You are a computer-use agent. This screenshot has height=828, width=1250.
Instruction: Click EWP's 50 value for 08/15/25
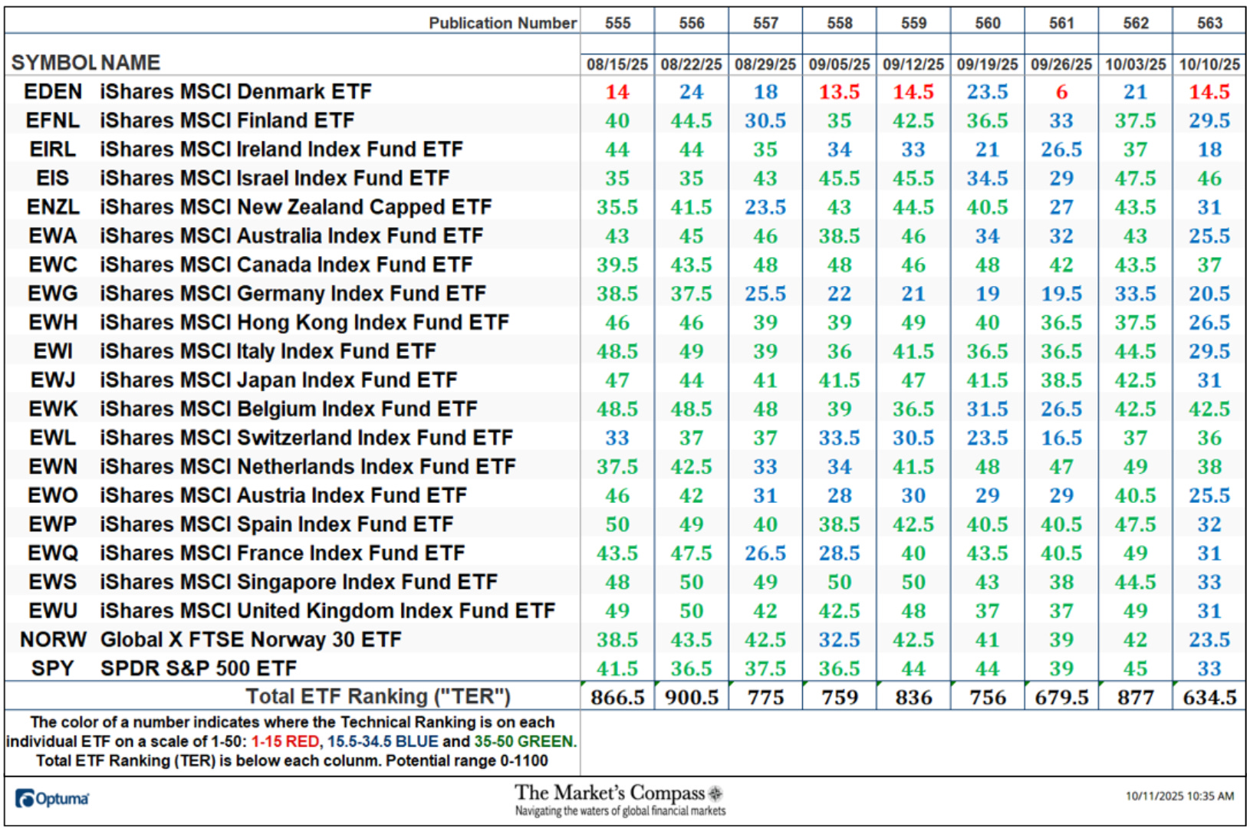(617, 524)
